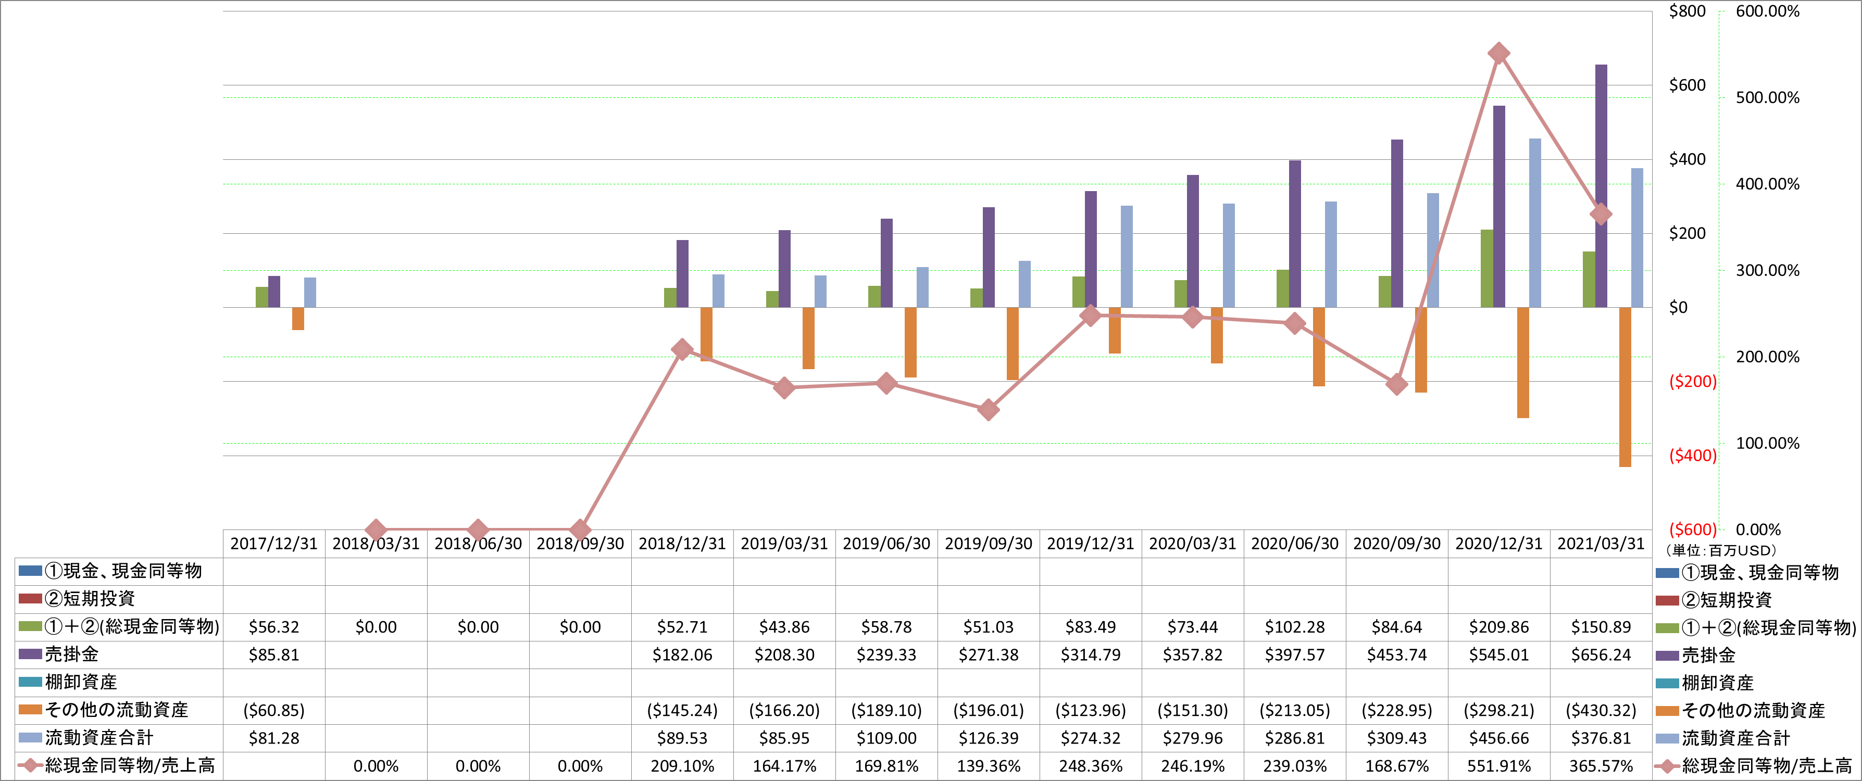
Task: Click the line marker at 2018/12/31
Action: 682,350
